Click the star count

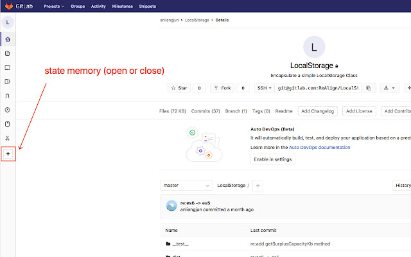pyautogui.click(x=199, y=88)
